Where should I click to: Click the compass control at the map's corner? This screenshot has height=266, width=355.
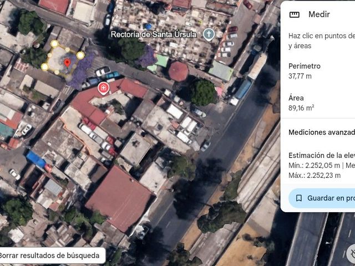[352, 253]
